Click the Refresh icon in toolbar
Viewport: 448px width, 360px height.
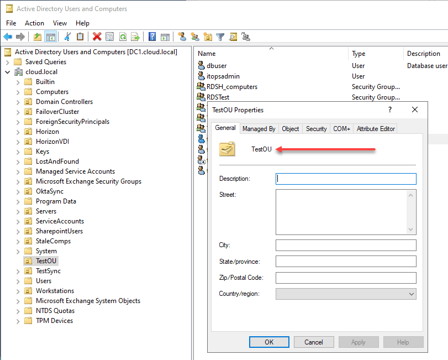[x=123, y=36]
